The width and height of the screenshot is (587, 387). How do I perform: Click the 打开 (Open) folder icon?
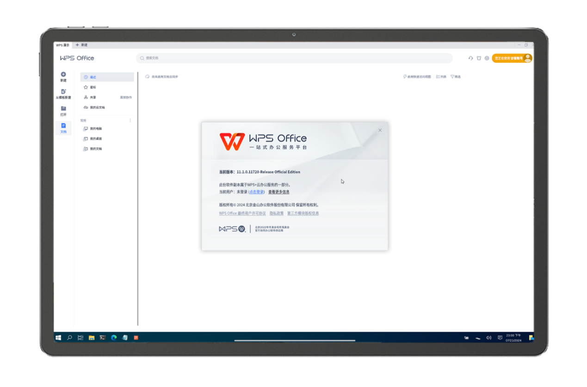click(63, 109)
